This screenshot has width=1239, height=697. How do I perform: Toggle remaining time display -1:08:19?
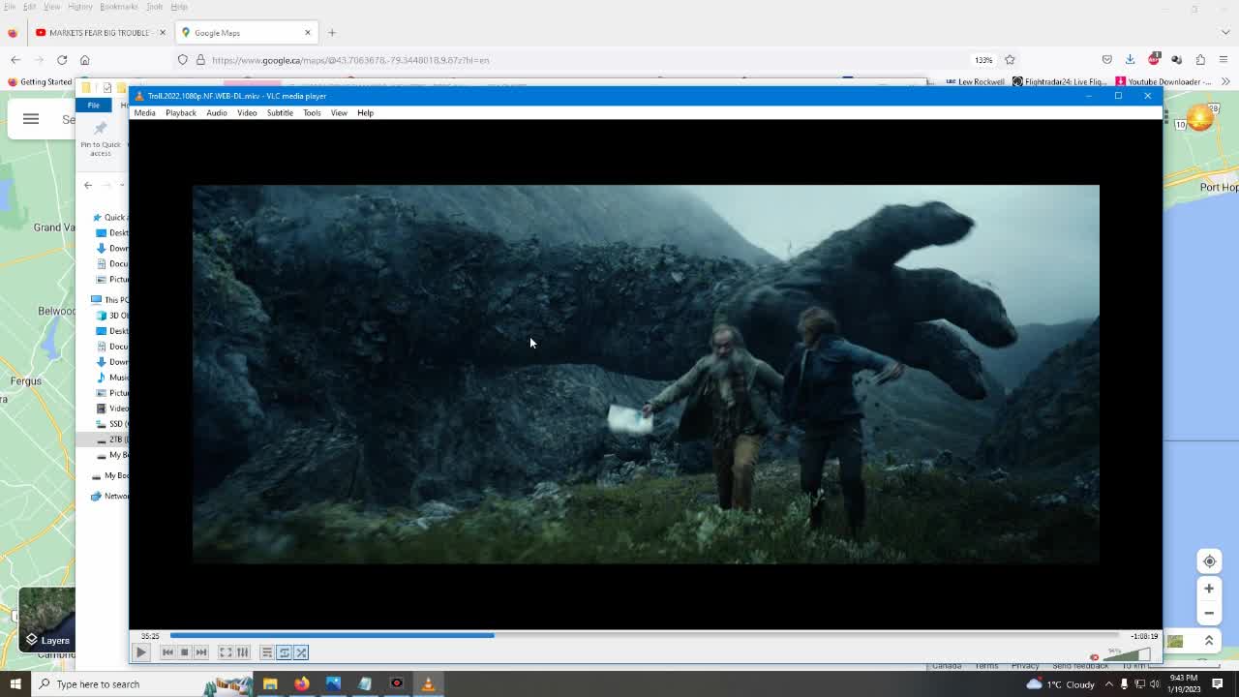[x=1145, y=636]
